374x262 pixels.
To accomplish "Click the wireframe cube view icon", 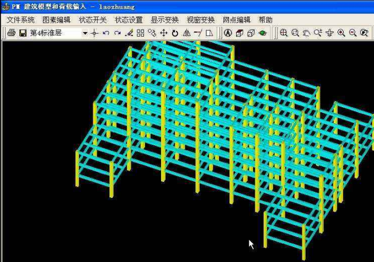I will pos(251,33).
